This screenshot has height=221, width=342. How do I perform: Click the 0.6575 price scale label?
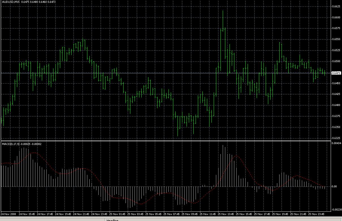point(336,28)
